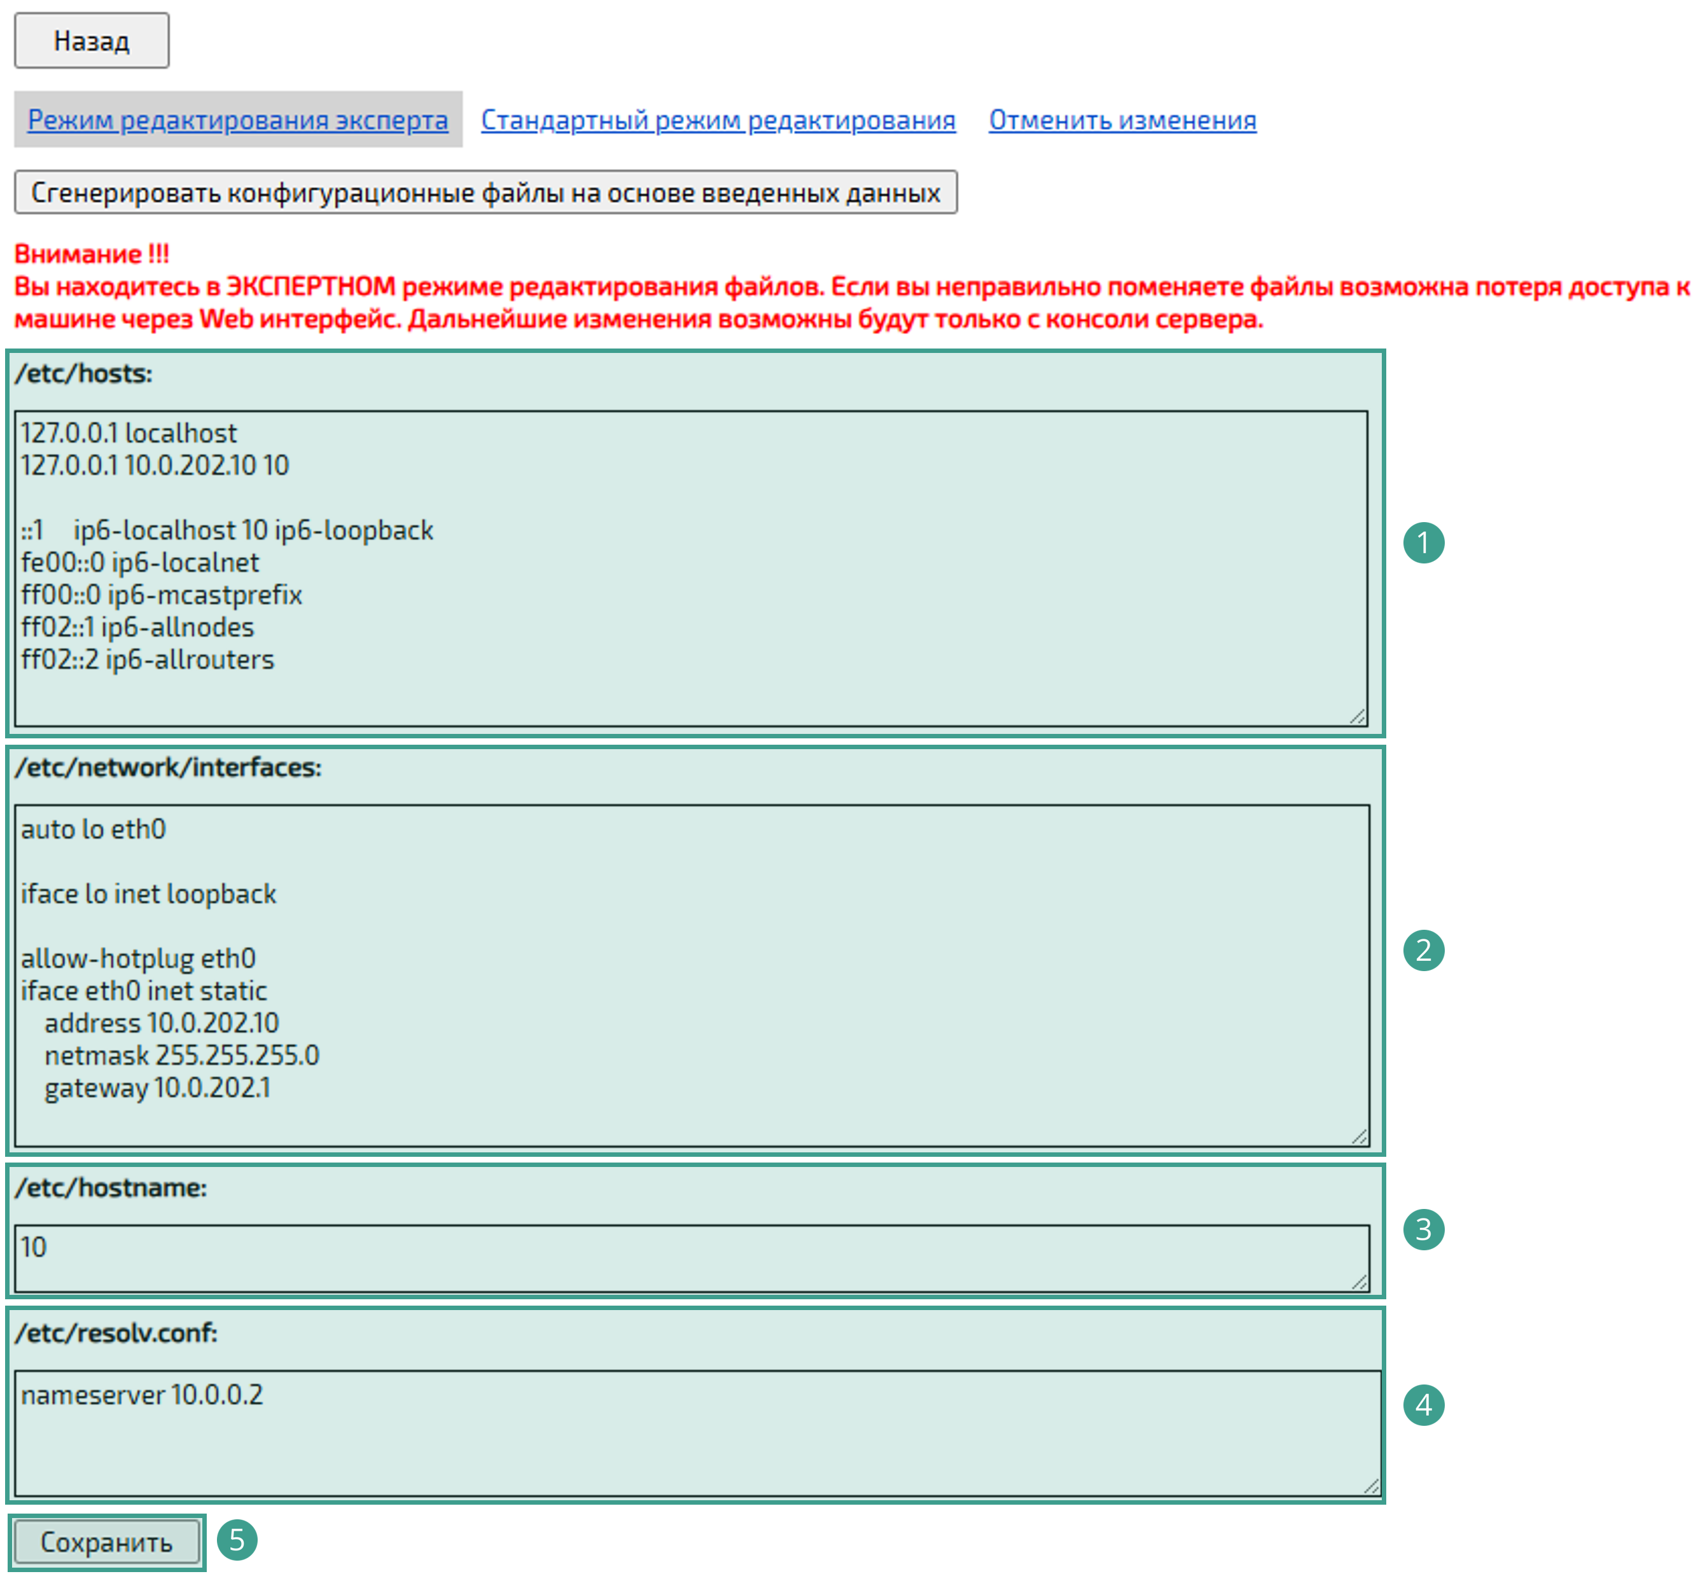Click the Назад button
The width and height of the screenshot is (1698, 1574).
coord(91,40)
